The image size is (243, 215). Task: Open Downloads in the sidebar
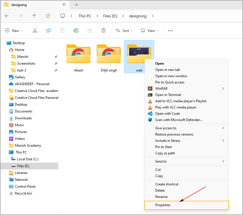23,118
